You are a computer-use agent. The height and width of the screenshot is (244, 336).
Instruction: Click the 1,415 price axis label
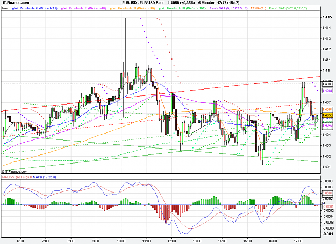click(327, 17)
